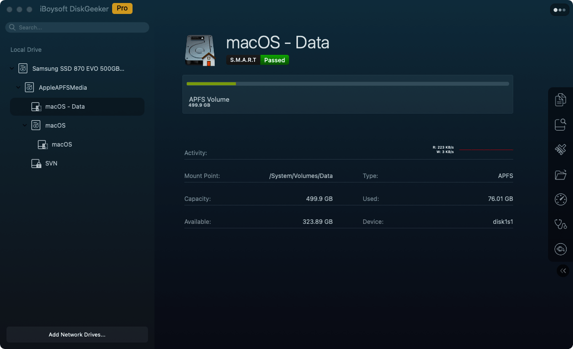Viewport: 573px width, 349px height.
Task: Click the circled back-arrow recovery icon
Action: click(x=561, y=249)
